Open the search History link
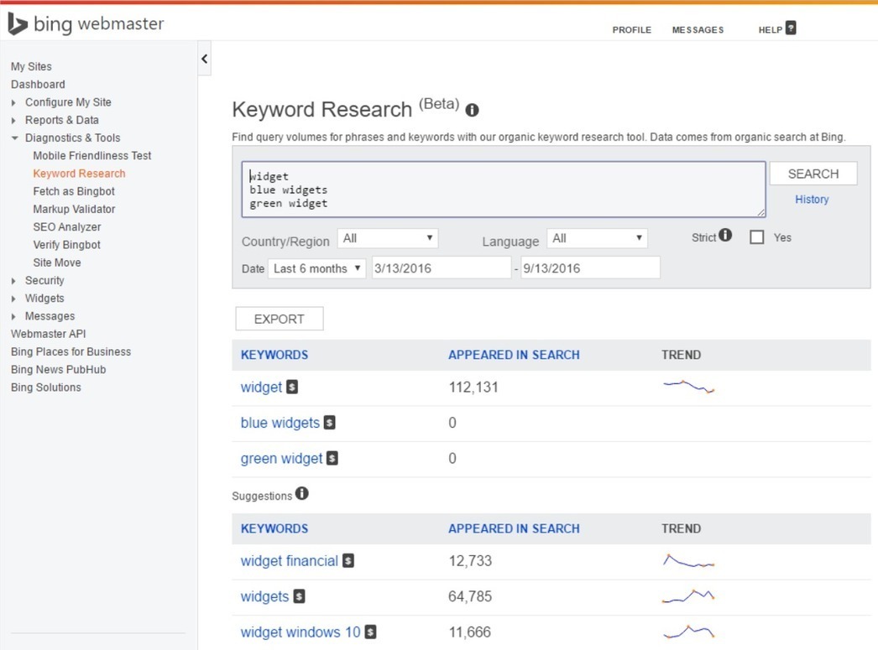878x650 pixels. (811, 199)
